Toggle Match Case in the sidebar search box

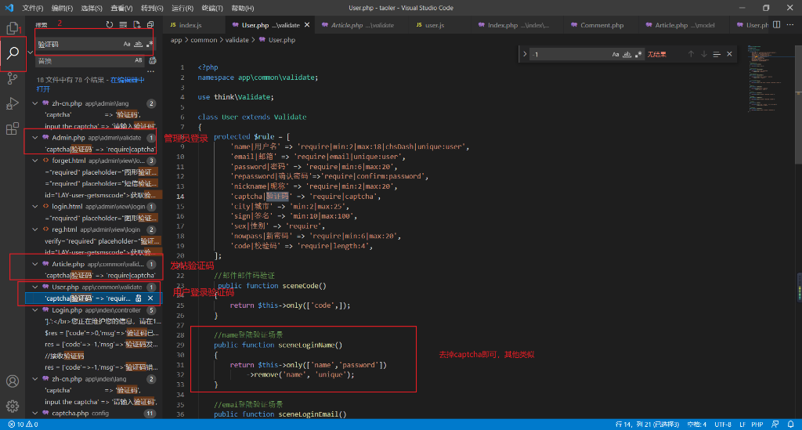coord(127,45)
